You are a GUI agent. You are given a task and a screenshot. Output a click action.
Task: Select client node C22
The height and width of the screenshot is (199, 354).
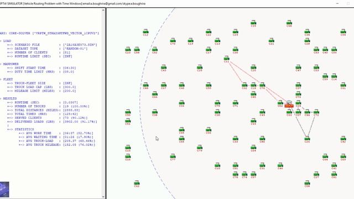point(209,32)
